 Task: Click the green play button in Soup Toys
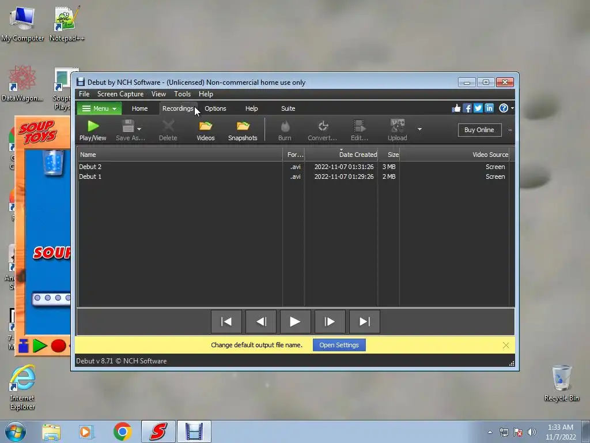click(40, 346)
